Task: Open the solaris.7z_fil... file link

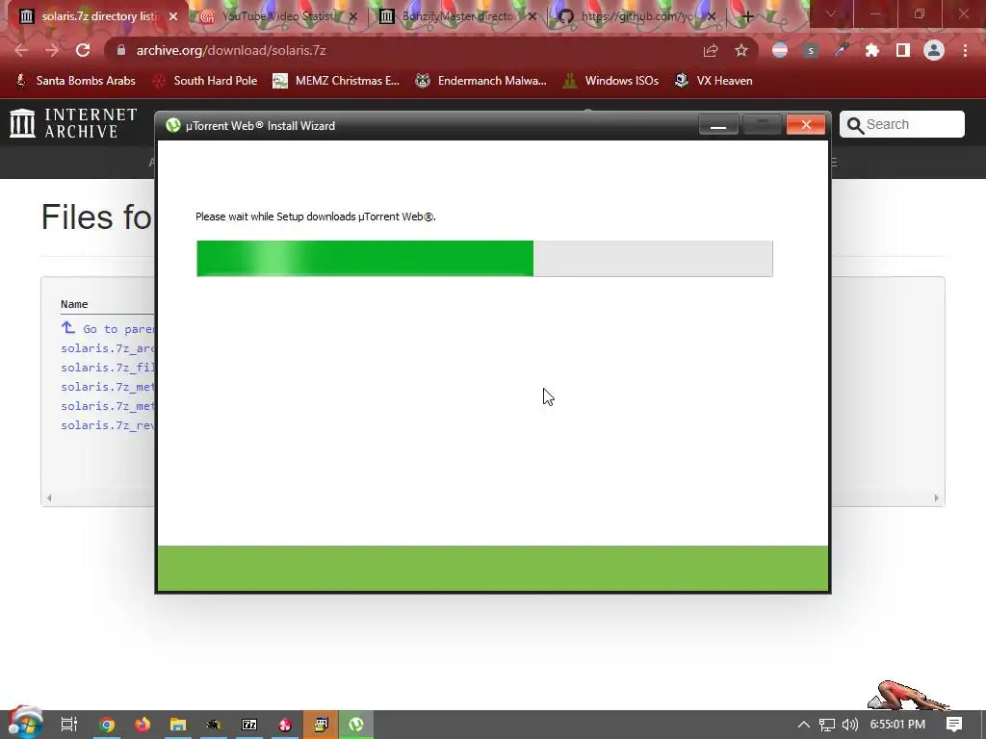Action: coord(108,368)
